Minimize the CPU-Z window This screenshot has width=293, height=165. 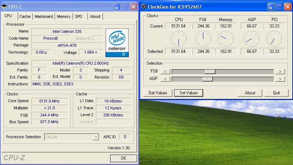(x=117, y=7)
